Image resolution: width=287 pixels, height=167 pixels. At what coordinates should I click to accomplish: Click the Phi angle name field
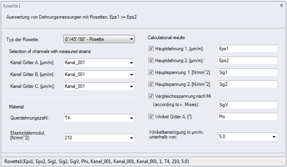tap(247, 116)
